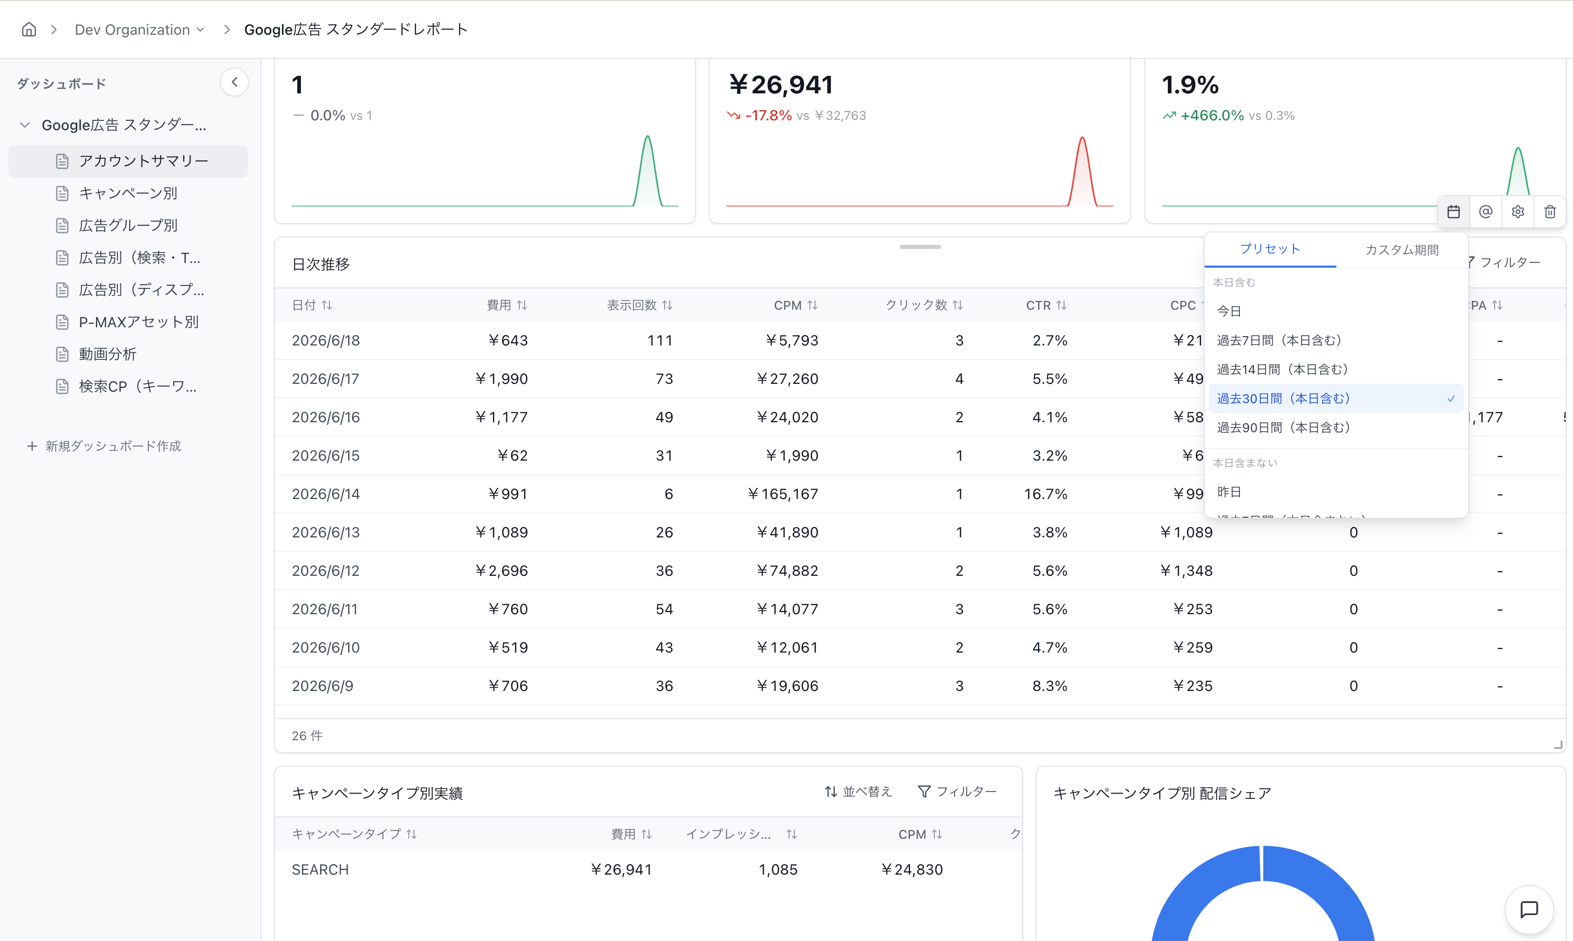Sort campaign table by キャンペーンタイプ column
Screen dimensions: 1573x941
[354, 835]
